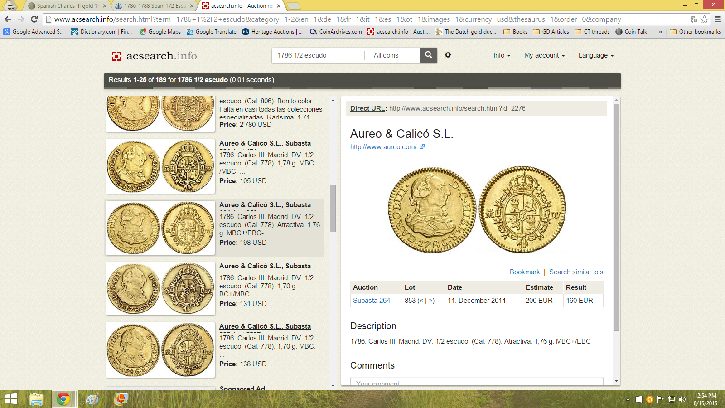Click the results list scrollbar thumb
The image size is (725, 408).
(x=333, y=208)
